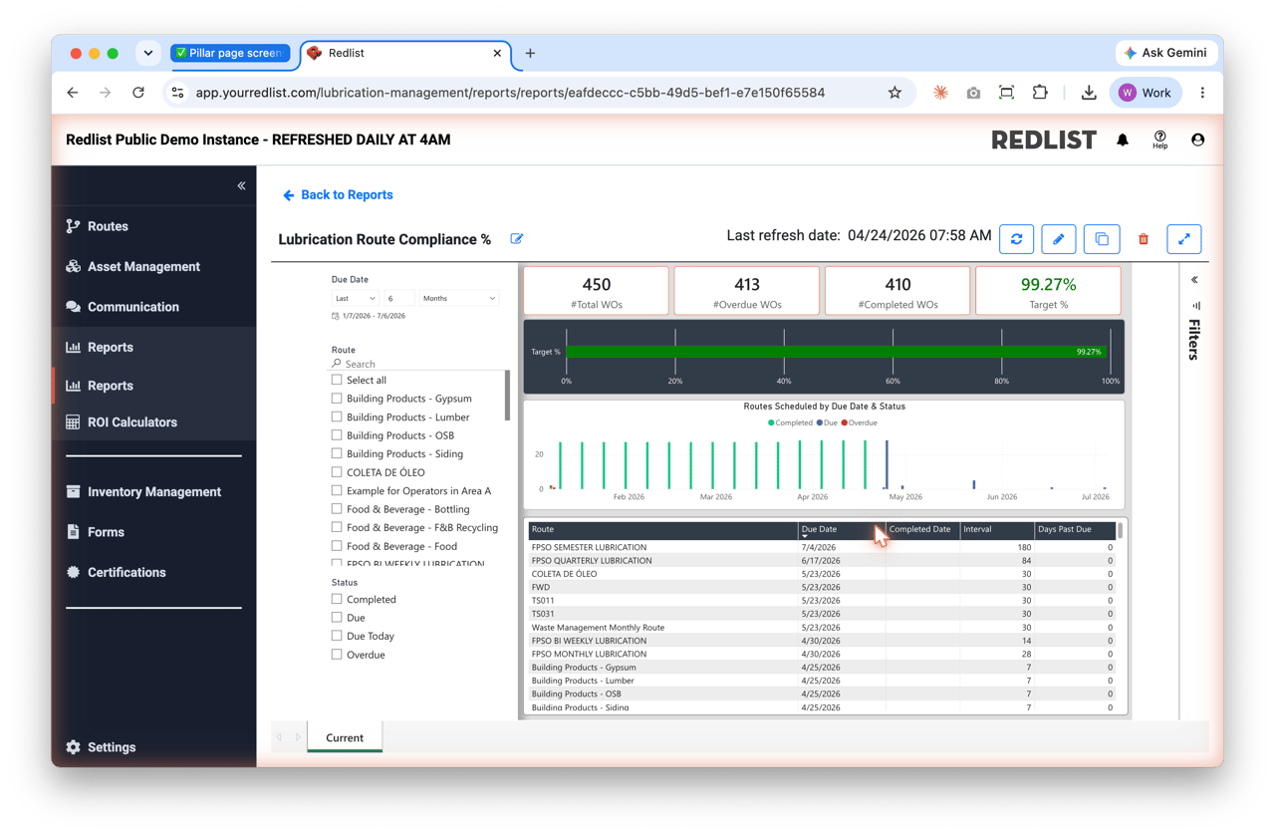
Task: Duplicate the report with copy icon
Action: (x=1102, y=239)
